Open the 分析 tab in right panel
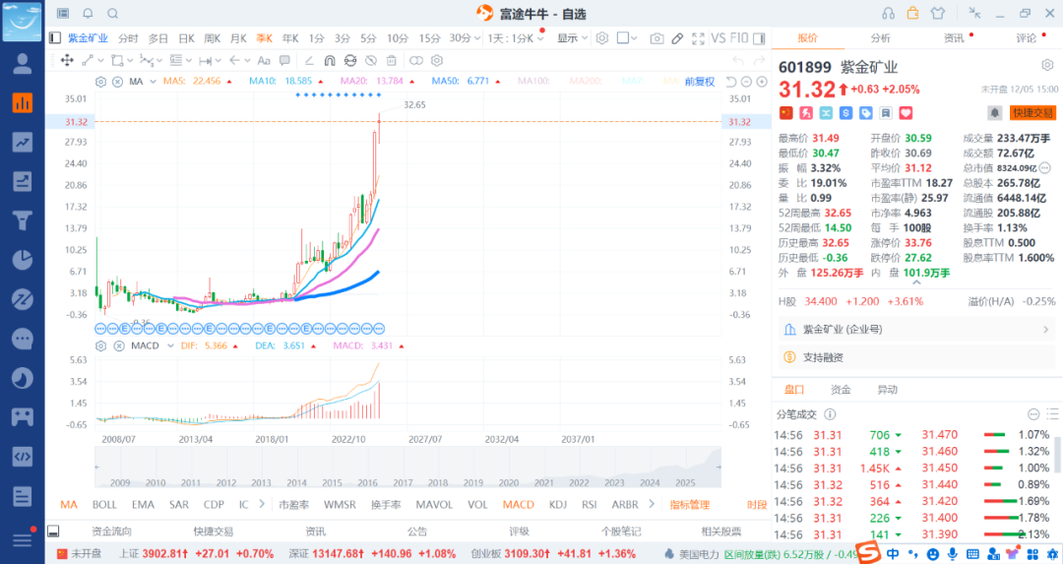This screenshot has width=1063, height=564. tap(880, 38)
